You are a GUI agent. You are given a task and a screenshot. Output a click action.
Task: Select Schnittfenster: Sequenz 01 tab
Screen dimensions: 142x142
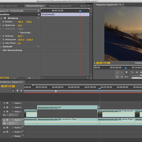pyautogui.click(x=11, y=82)
